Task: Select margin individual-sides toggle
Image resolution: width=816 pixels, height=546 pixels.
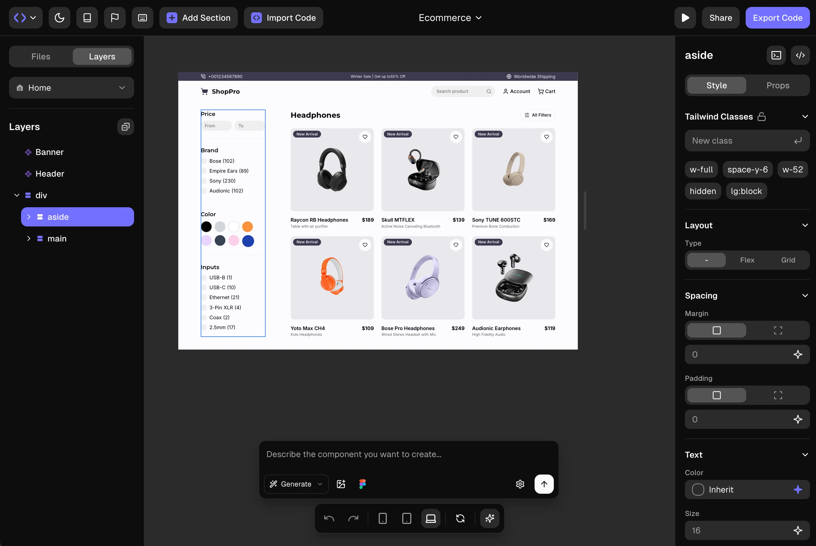Action: [778, 330]
